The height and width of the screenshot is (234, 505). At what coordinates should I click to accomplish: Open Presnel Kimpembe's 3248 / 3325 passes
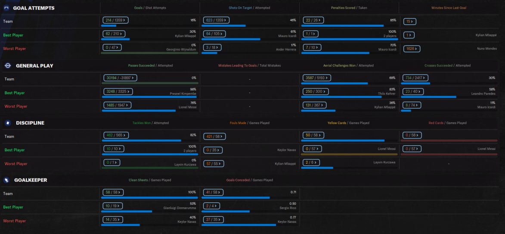(x=118, y=91)
